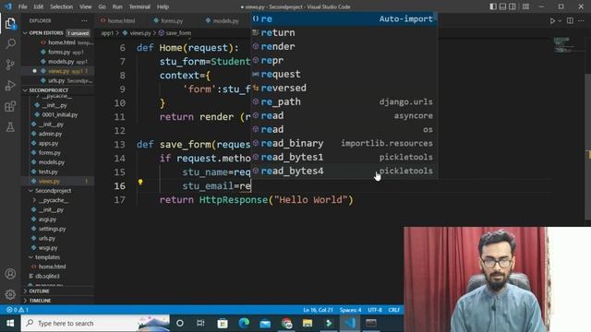
Task: Click UTF-8 encoding status entry
Action: pyautogui.click(x=375, y=310)
